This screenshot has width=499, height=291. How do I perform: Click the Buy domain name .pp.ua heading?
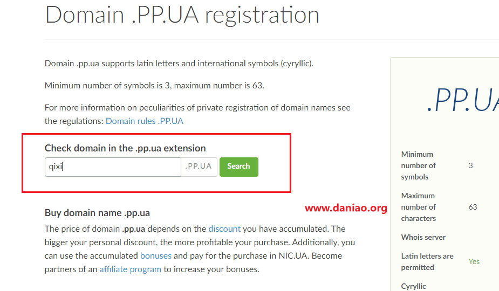pos(97,213)
